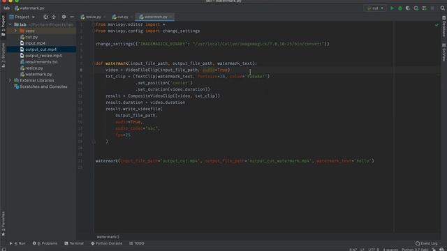The height and width of the screenshot is (251, 447).
Task: Click the cursor position indicator in status bar
Action: pyautogui.click(x=353, y=250)
